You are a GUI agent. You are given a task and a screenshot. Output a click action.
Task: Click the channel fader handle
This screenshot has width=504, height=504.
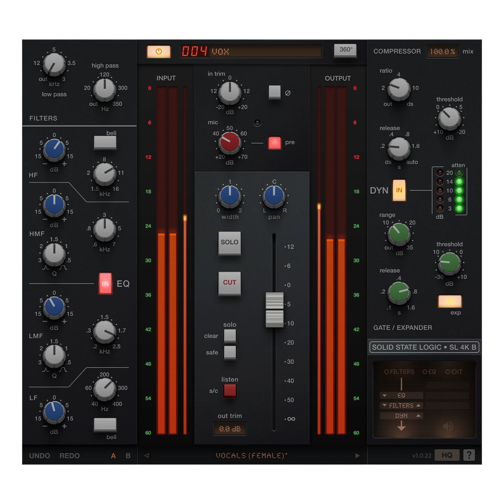[x=274, y=309]
